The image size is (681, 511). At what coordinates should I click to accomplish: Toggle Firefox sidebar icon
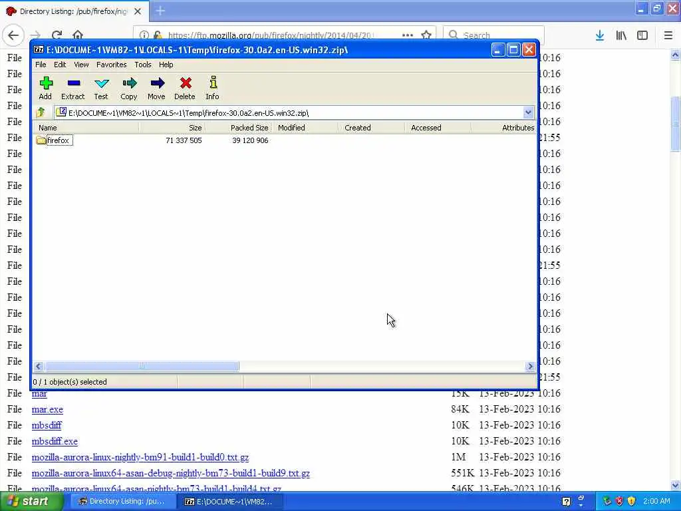(642, 35)
